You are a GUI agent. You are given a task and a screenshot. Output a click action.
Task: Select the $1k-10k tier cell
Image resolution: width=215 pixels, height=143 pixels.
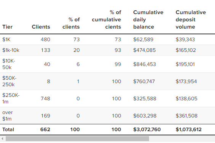pyautogui.click(x=11, y=50)
